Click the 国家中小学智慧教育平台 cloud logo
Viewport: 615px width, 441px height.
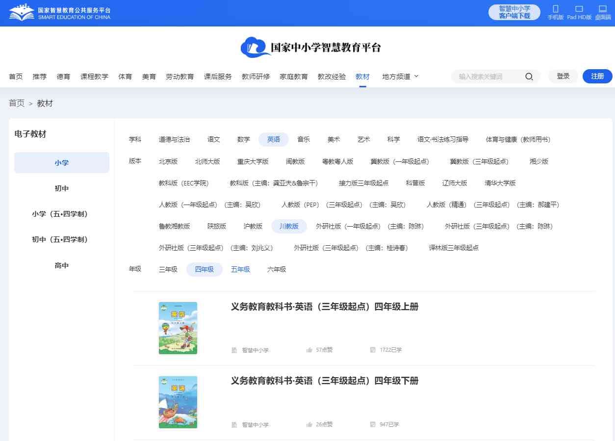310,47
